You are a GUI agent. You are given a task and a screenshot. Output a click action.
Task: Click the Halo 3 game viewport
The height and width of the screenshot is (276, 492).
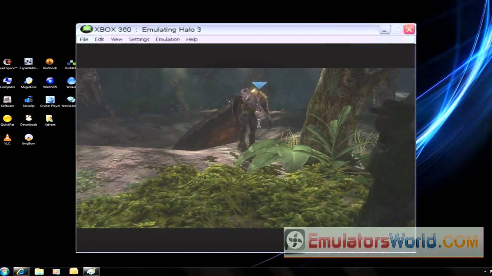245,148
